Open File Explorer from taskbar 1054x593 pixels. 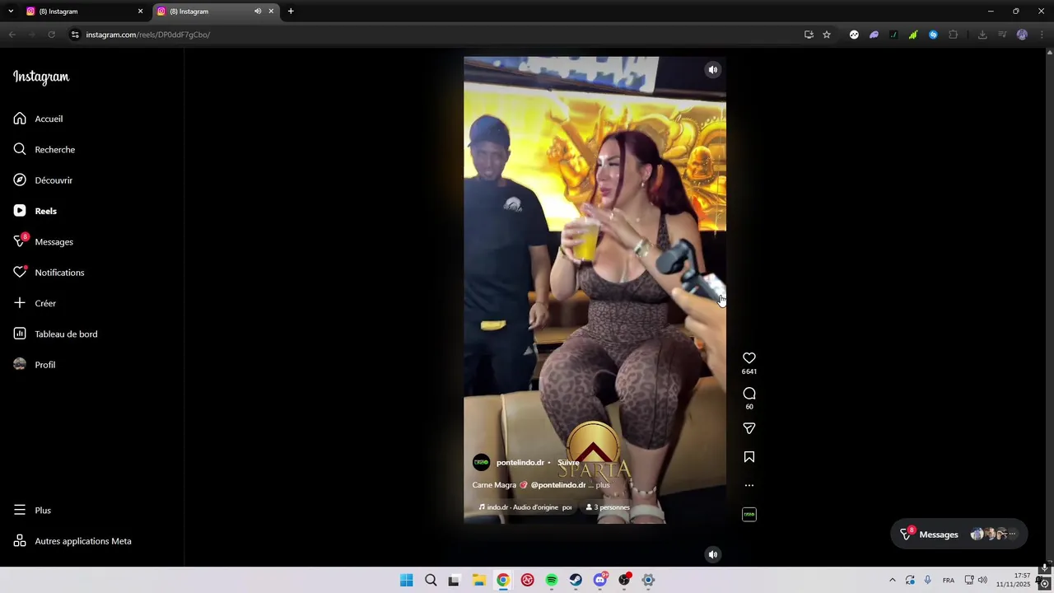coord(478,580)
